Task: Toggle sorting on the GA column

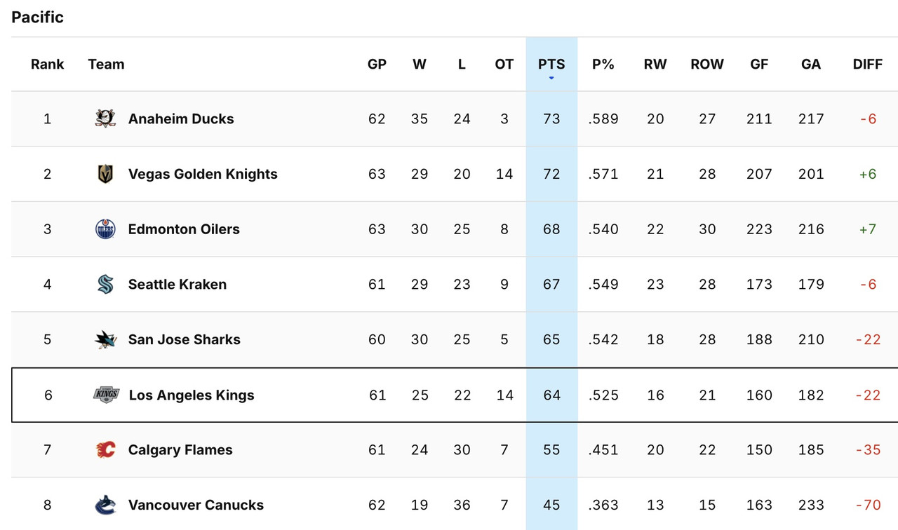Action: [x=810, y=64]
